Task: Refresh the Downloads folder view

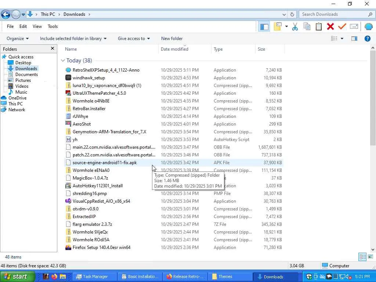Action: [x=292, y=14]
